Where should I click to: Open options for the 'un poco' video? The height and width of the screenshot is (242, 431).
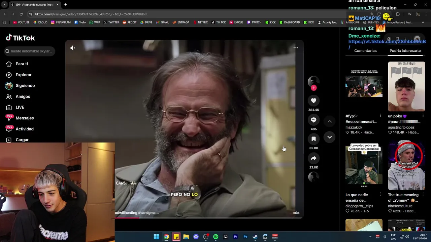423,116
